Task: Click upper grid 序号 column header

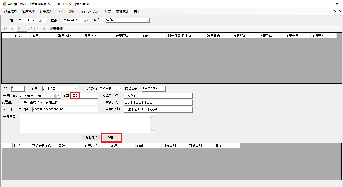Action: (21, 35)
